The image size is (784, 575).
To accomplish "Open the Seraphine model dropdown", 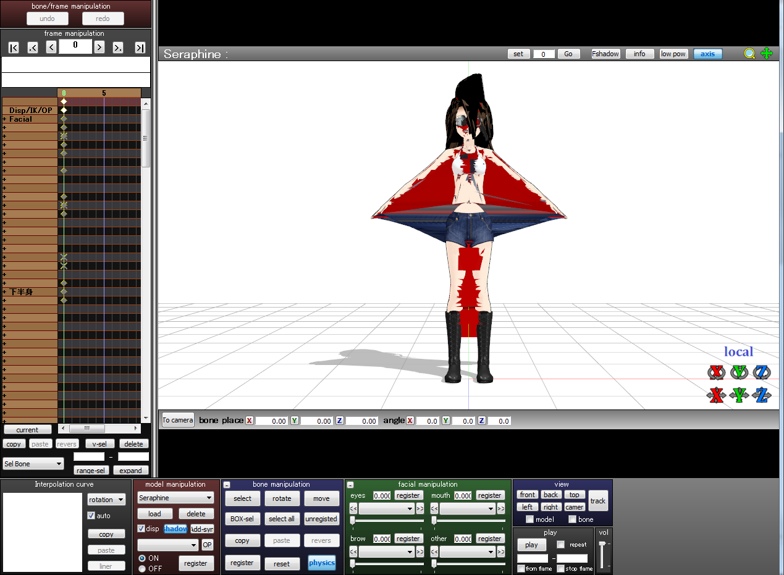I will (175, 498).
